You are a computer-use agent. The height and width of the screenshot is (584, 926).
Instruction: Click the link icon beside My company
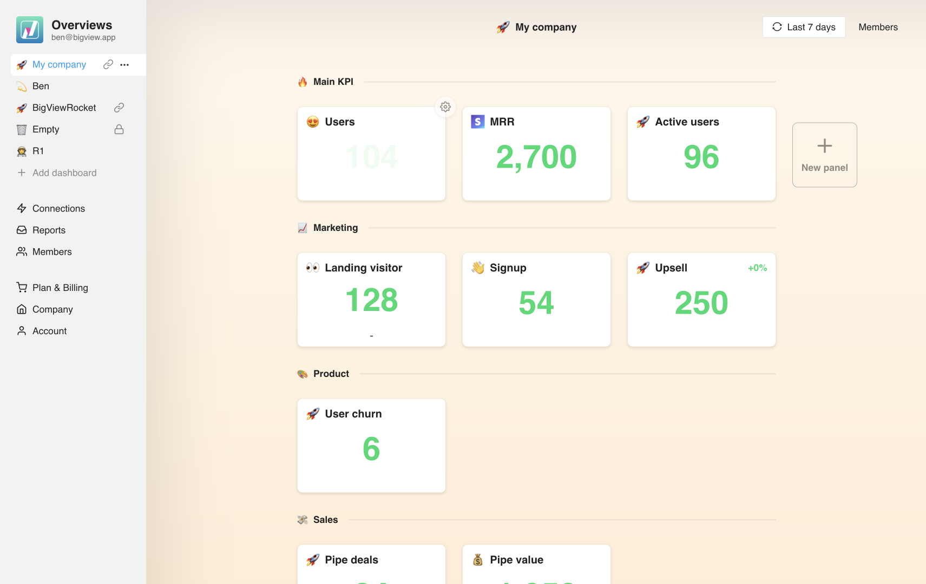pos(108,64)
